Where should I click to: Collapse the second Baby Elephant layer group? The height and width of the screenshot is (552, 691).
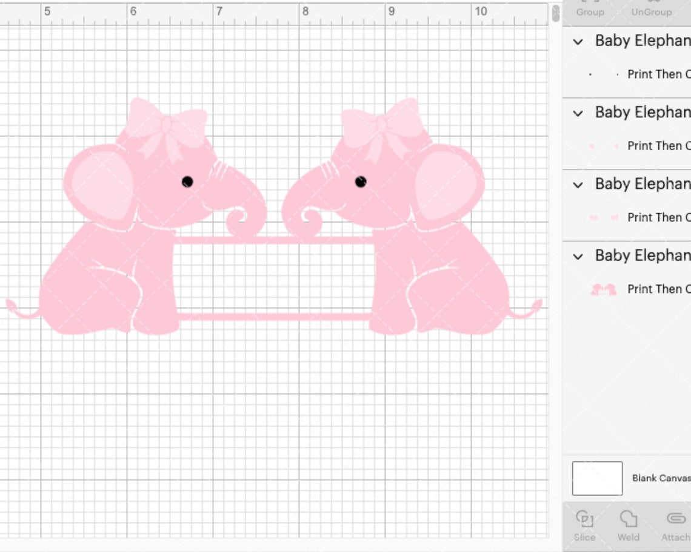point(577,113)
